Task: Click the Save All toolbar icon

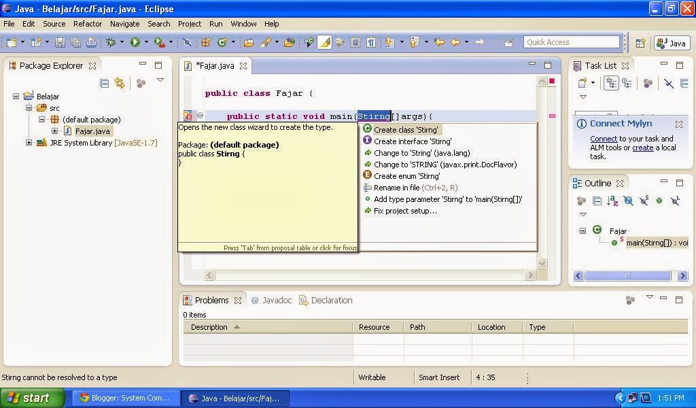Action: click(76, 42)
